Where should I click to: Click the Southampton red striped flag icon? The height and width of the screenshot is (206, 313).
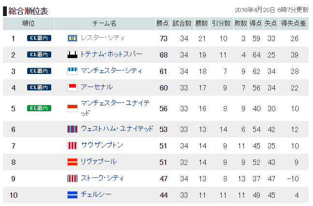72,146
